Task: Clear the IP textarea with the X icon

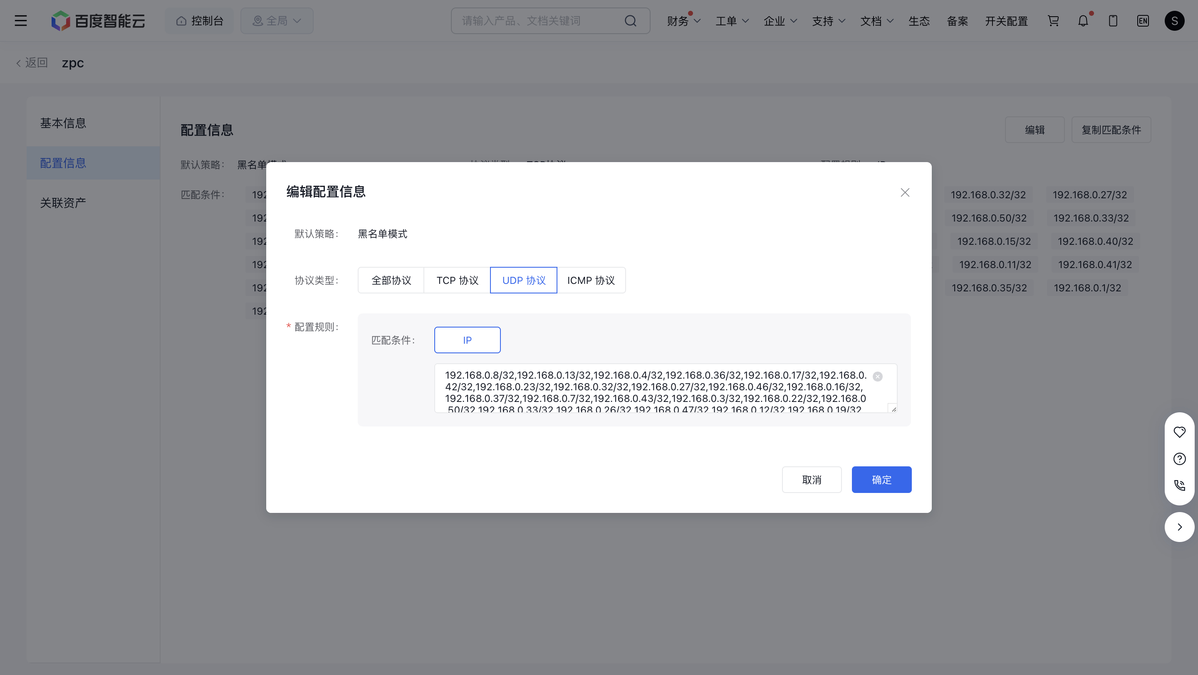Action: [x=878, y=376]
